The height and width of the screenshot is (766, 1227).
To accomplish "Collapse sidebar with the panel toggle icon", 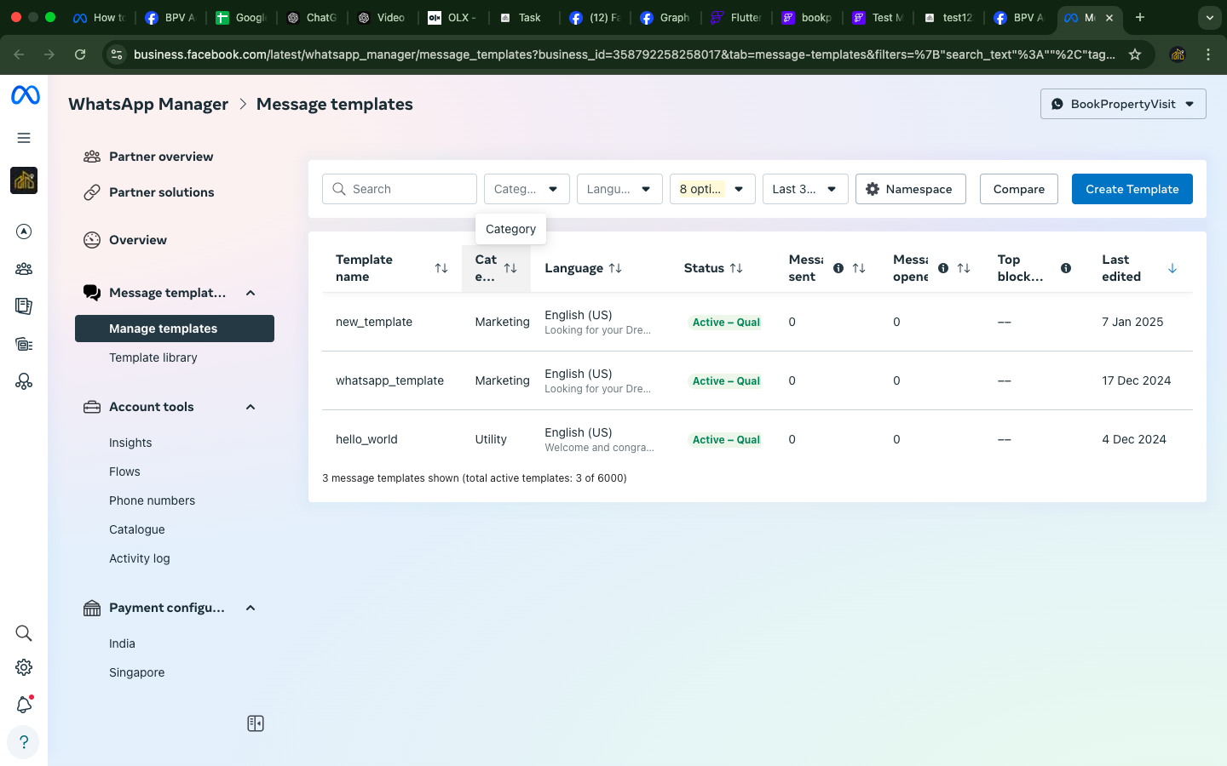I will pyautogui.click(x=256, y=723).
